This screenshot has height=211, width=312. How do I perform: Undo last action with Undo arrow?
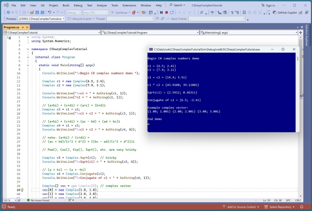tap(50, 13)
